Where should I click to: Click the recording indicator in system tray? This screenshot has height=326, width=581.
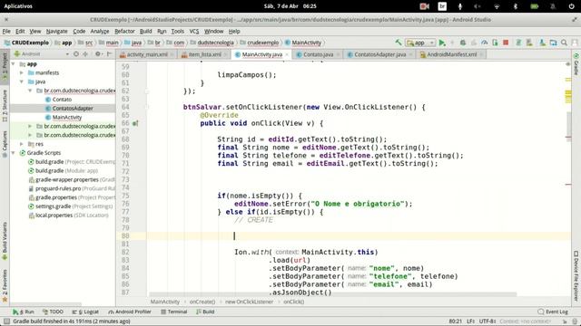tap(425, 6)
